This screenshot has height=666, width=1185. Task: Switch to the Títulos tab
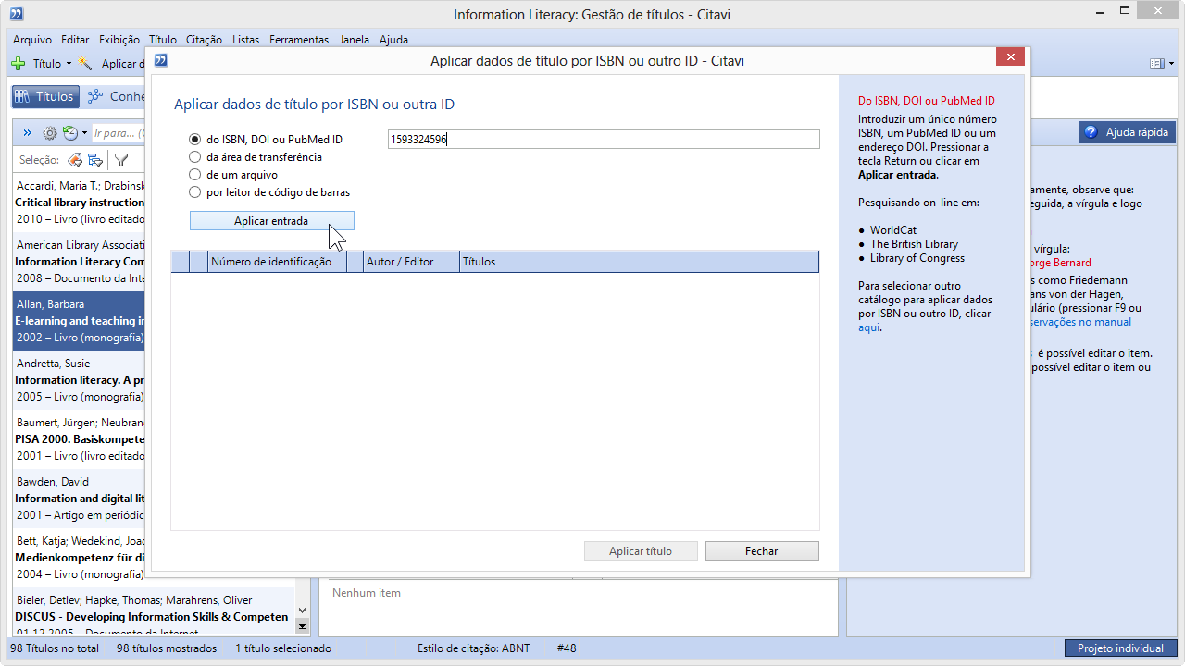click(44, 96)
